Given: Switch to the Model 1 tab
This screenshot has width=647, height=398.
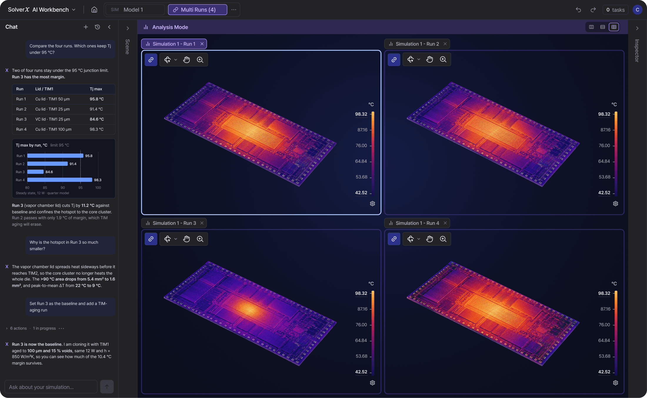Looking at the screenshot, I should (135, 10).
